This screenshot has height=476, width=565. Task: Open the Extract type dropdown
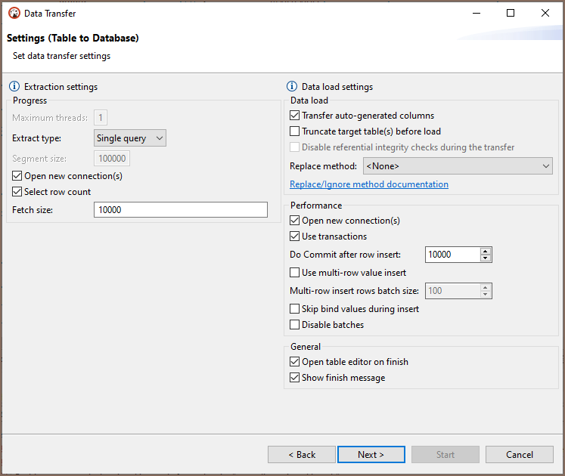tap(129, 138)
